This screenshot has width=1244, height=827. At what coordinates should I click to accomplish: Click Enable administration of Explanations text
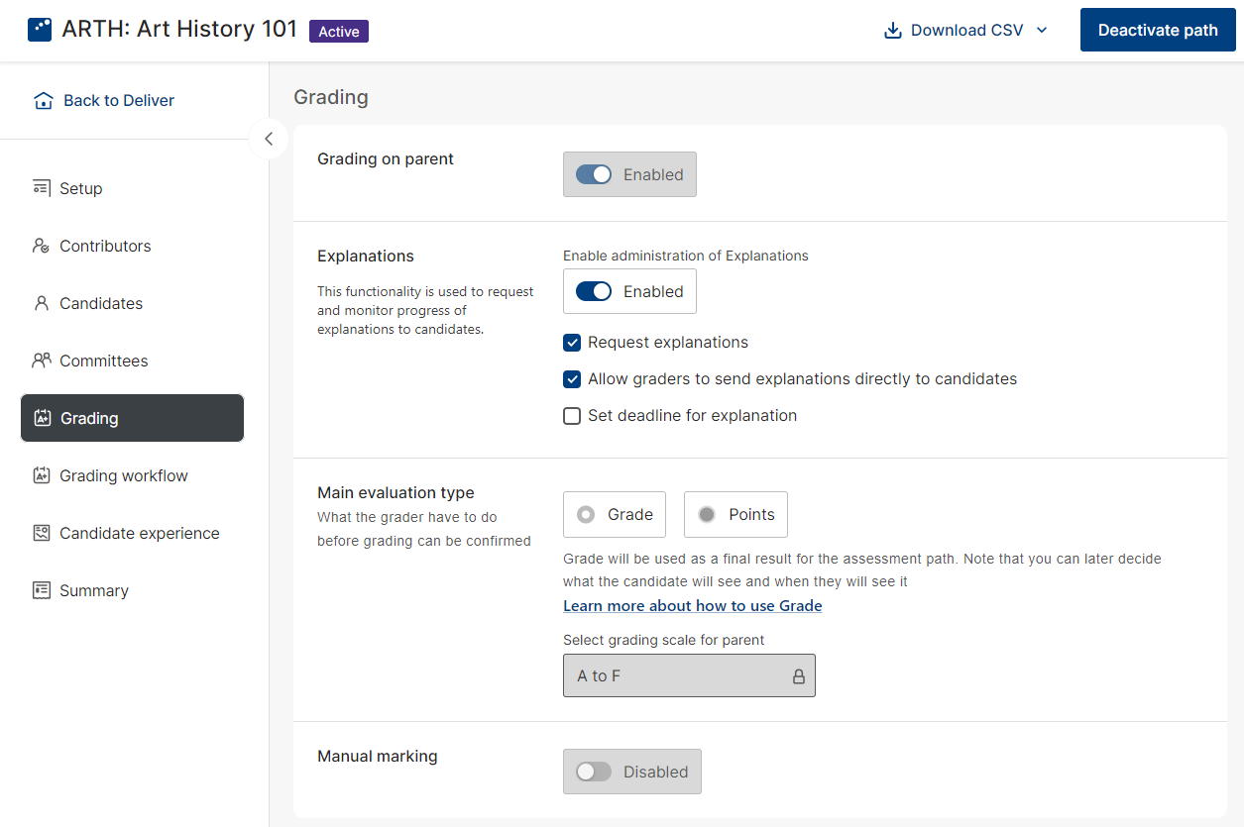click(686, 256)
